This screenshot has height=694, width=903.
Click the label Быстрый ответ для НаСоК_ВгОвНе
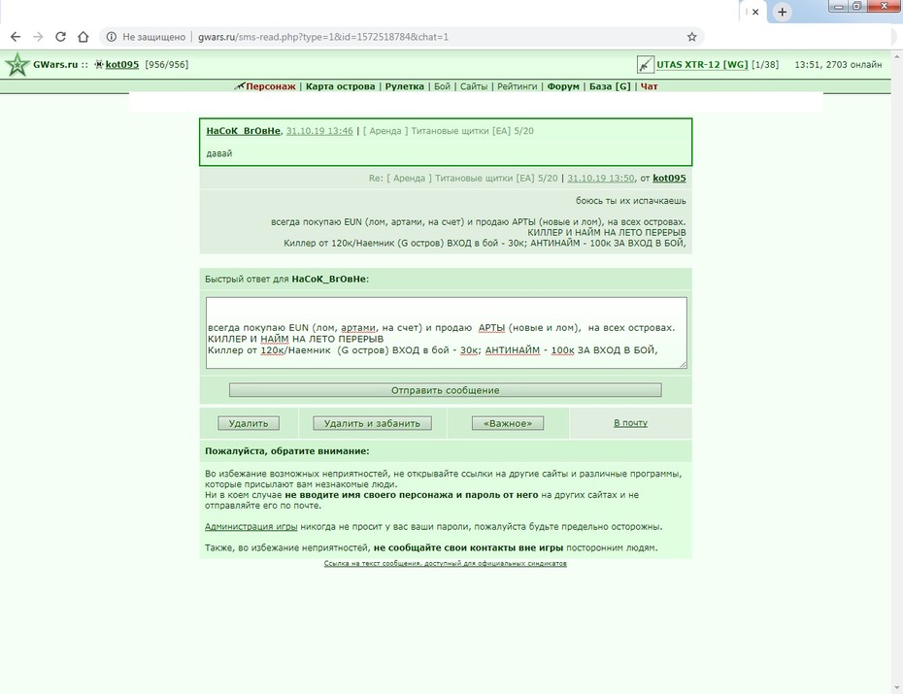(x=286, y=280)
